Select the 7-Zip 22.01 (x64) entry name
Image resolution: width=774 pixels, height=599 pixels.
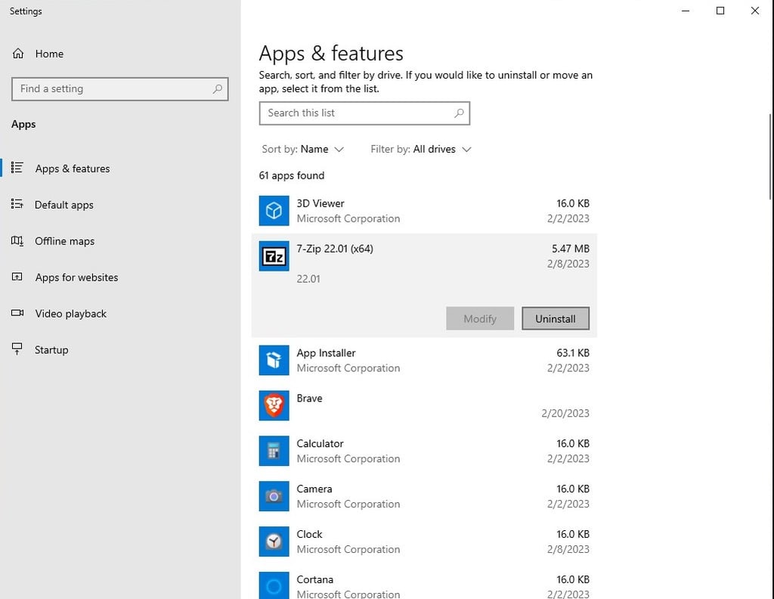(335, 249)
